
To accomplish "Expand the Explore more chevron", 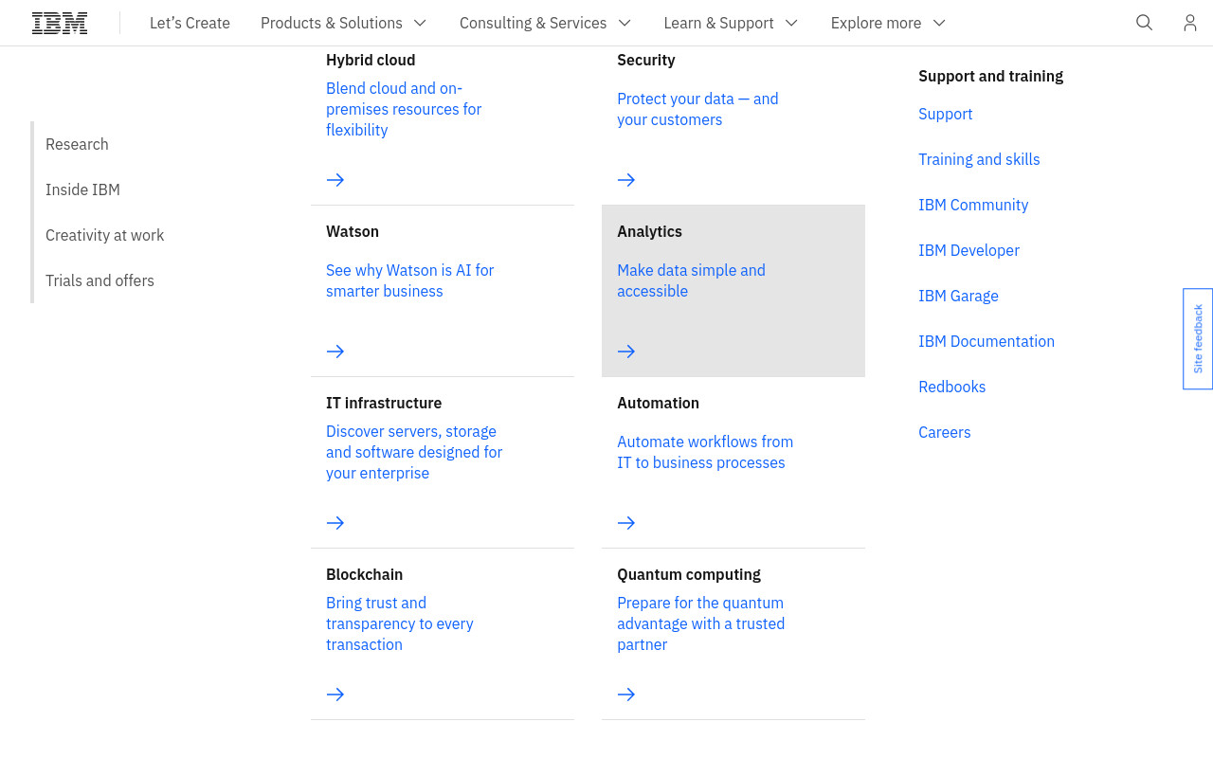I will pyautogui.click(x=939, y=23).
